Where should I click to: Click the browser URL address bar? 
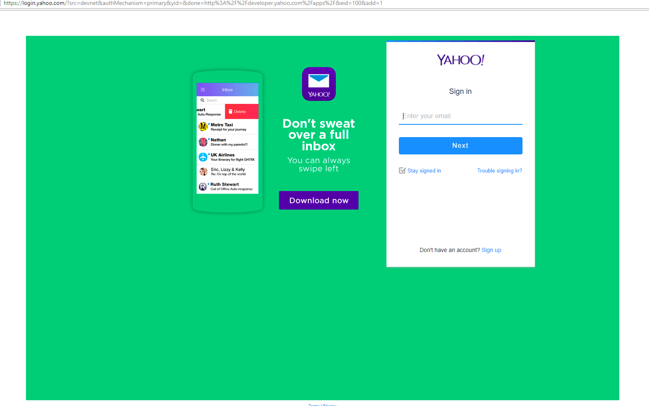[324, 3]
